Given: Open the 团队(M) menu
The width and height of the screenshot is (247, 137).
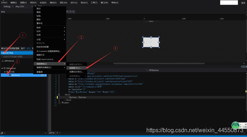Looking at the screenshot, I should (64, 3).
